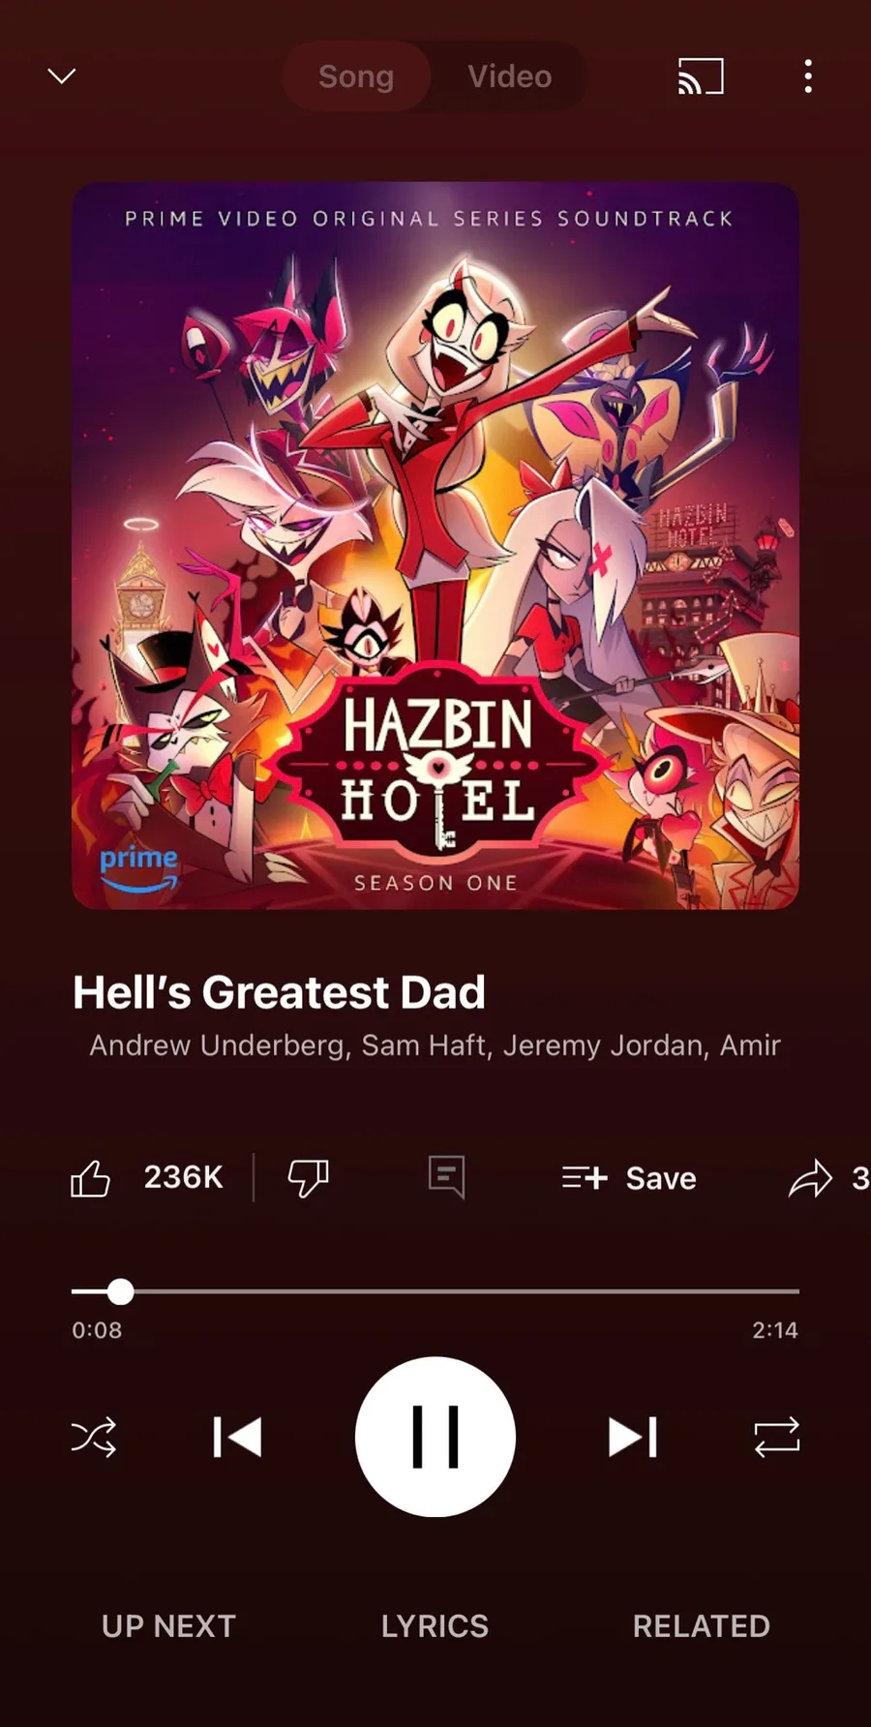Toggle repeat mode
871x1727 pixels.
777,1437
